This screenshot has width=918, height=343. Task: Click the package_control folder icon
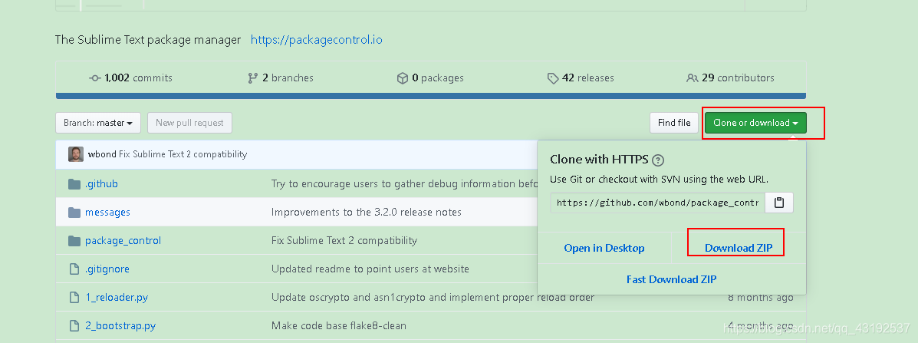click(74, 241)
